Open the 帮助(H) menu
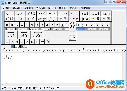 click(85, 8)
